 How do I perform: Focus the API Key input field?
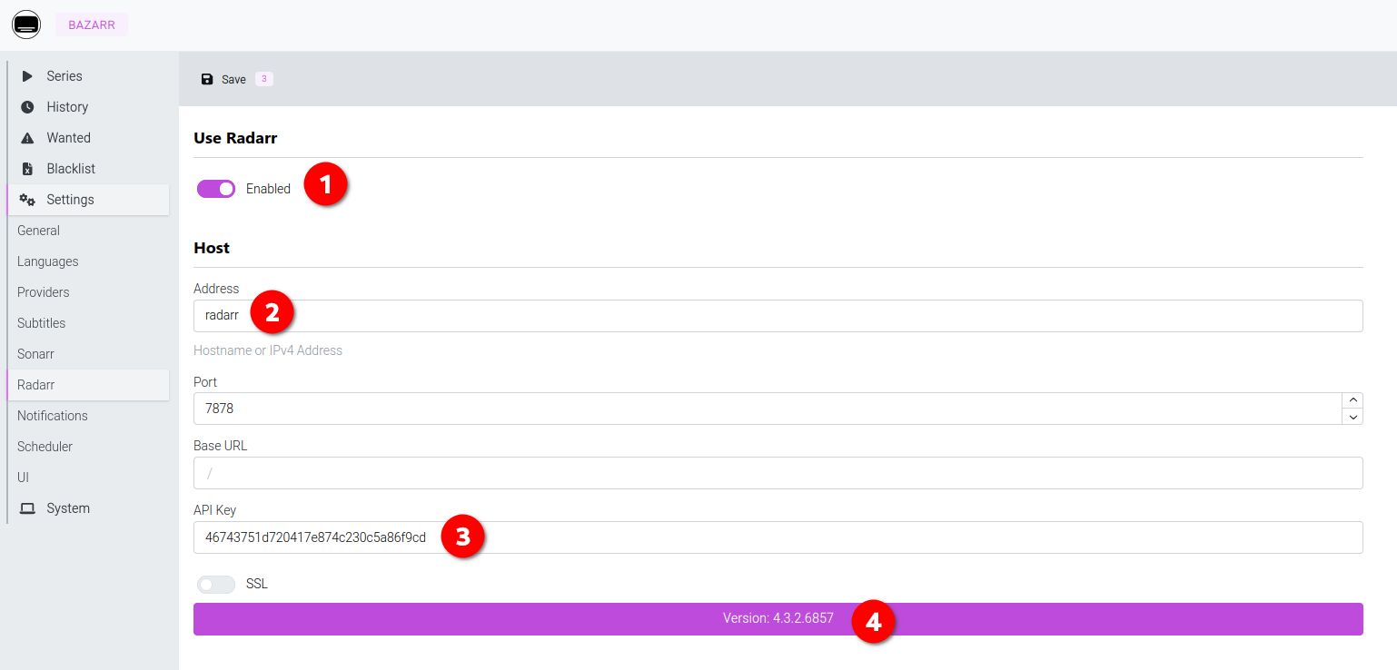(x=778, y=537)
